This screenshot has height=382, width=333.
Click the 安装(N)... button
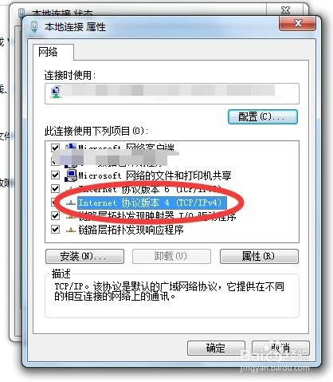tap(84, 256)
